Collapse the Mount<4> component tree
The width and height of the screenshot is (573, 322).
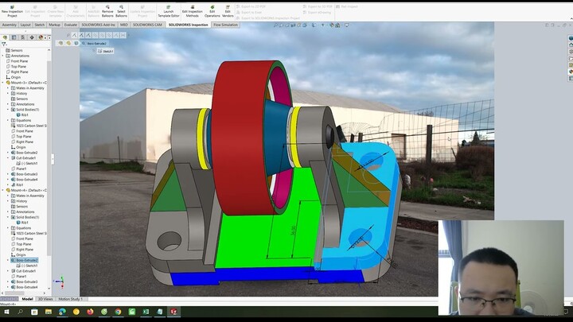(3, 190)
